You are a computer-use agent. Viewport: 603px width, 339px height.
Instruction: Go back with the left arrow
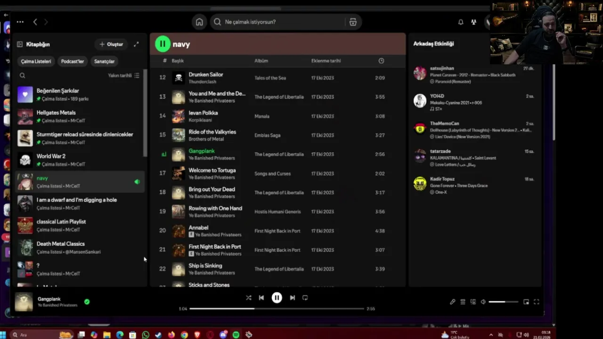[x=35, y=22]
